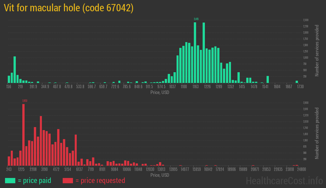Click the 1163 tick on green chart axis
Screen dimensions: 326x188
[x=195, y=87]
